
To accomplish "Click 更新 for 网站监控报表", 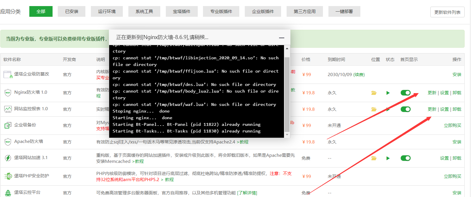I will [x=432, y=109].
